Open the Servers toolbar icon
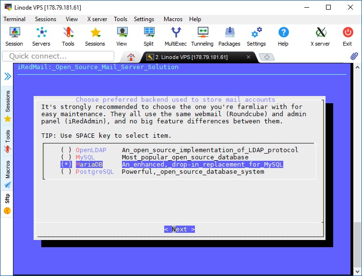 coord(41,36)
